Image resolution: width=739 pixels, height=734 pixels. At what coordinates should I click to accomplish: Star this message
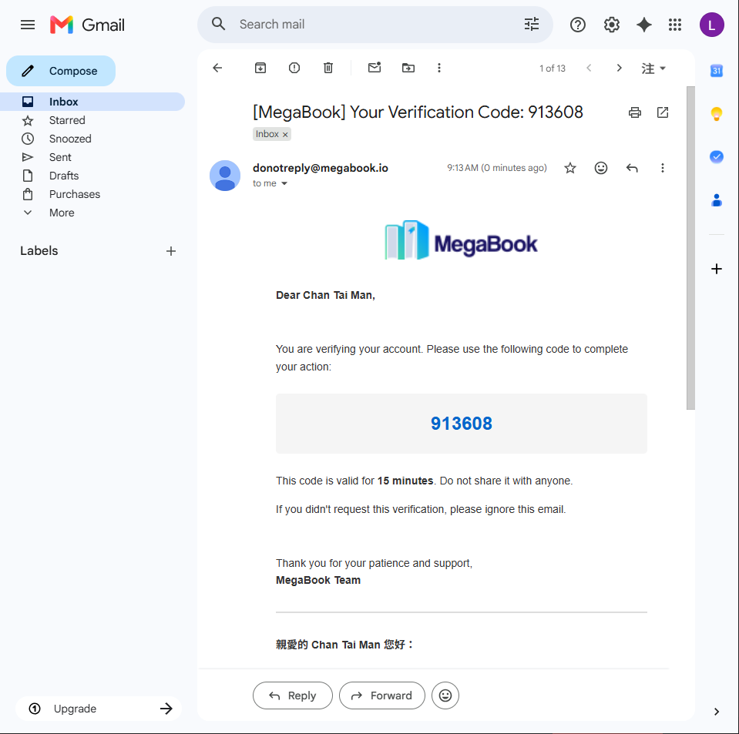coord(569,168)
